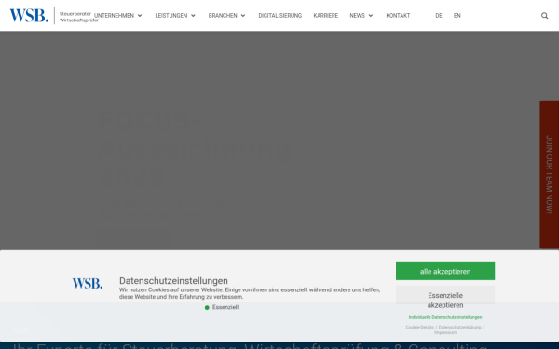Open the News menu item
The image size is (559, 349).
click(357, 15)
